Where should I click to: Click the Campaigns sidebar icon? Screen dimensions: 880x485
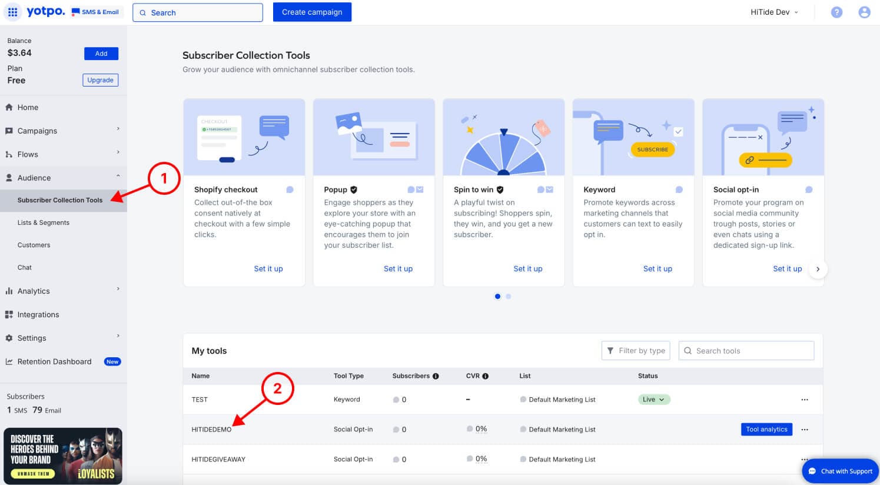(9, 131)
